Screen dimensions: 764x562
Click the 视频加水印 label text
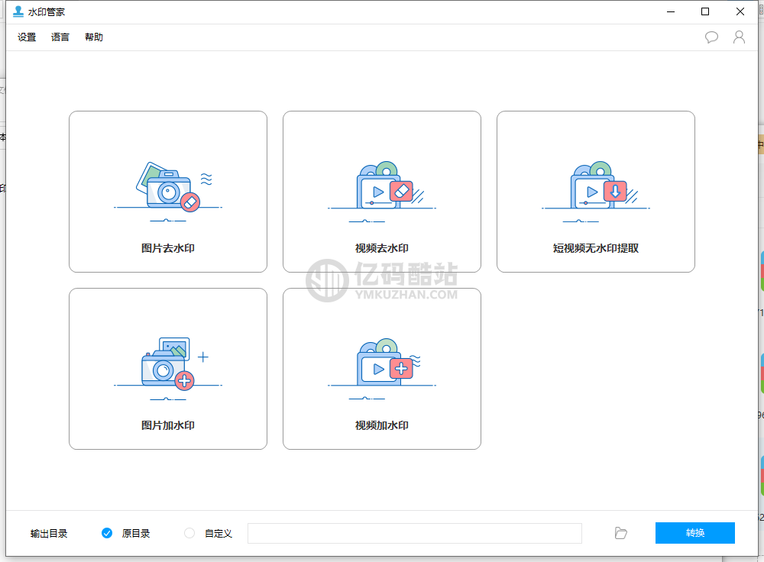tap(382, 425)
